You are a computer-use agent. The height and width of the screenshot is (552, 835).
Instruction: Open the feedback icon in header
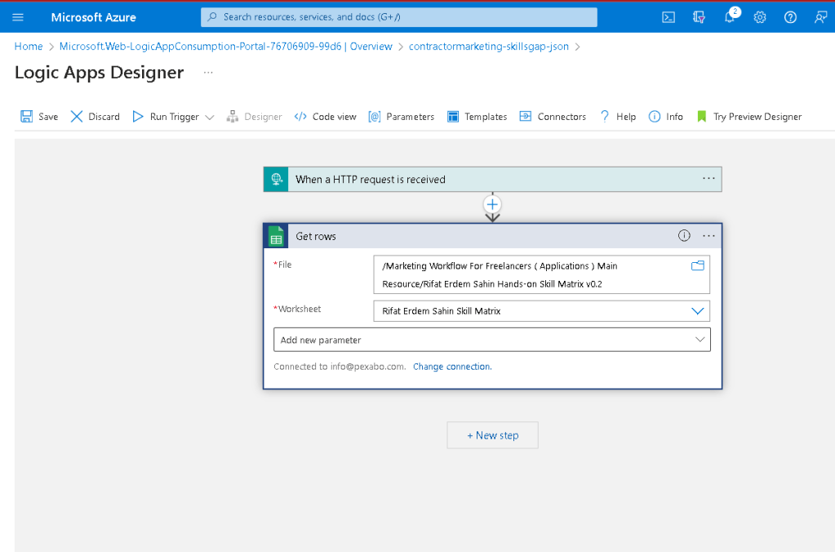coord(820,17)
